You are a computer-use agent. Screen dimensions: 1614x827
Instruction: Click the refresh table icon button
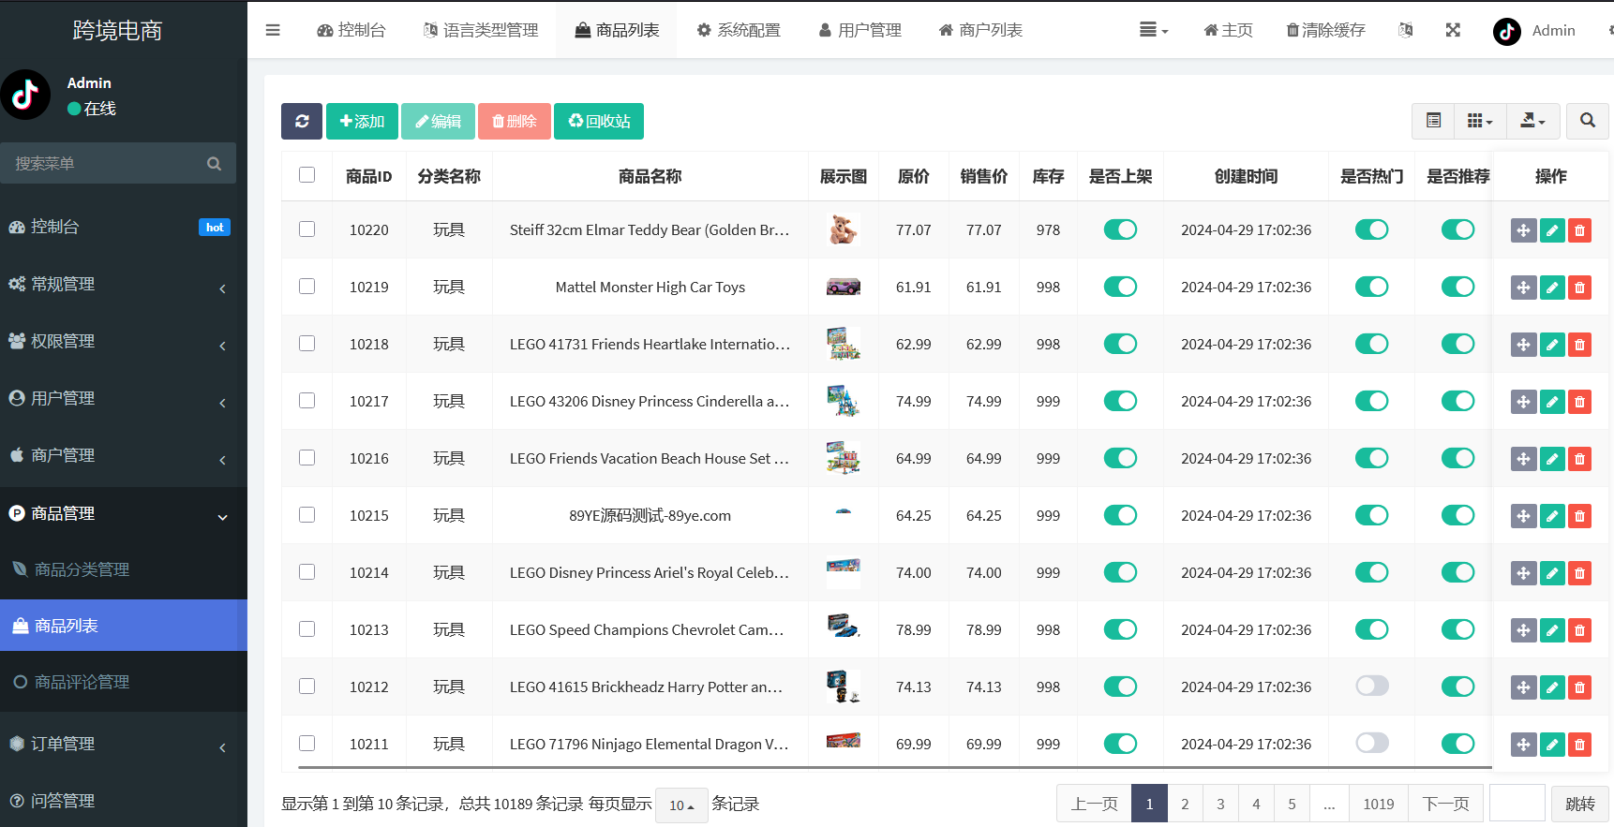click(302, 121)
